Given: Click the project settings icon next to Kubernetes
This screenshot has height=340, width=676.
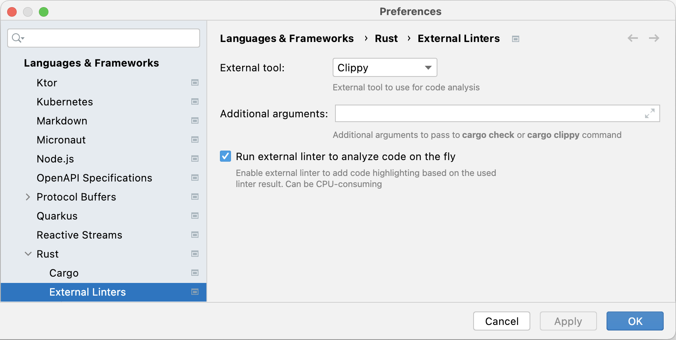Looking at the screenshot, I should [x=195, y=102].
